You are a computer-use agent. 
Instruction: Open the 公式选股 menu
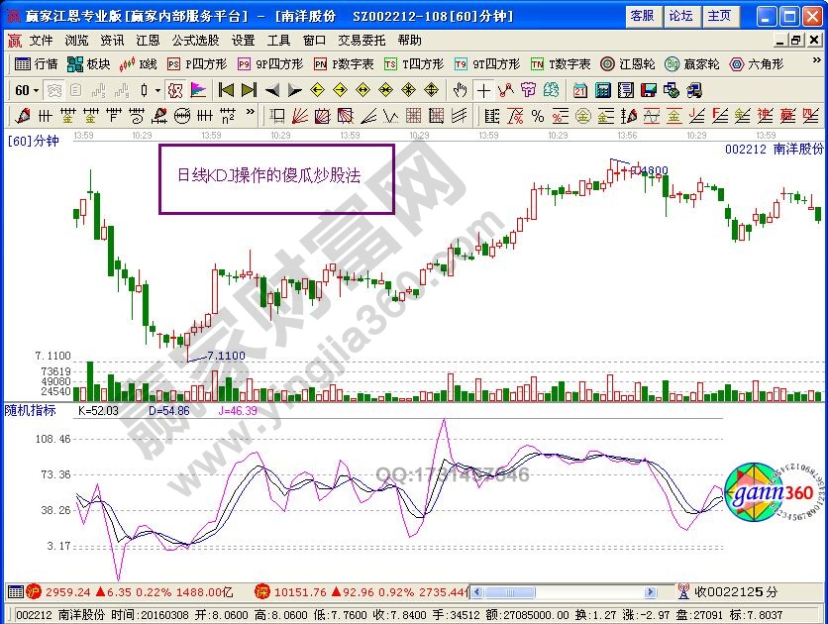point(195,41)
